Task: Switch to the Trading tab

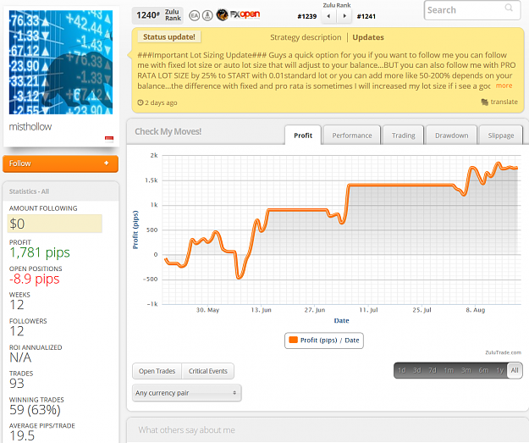Action: point(403,136)
